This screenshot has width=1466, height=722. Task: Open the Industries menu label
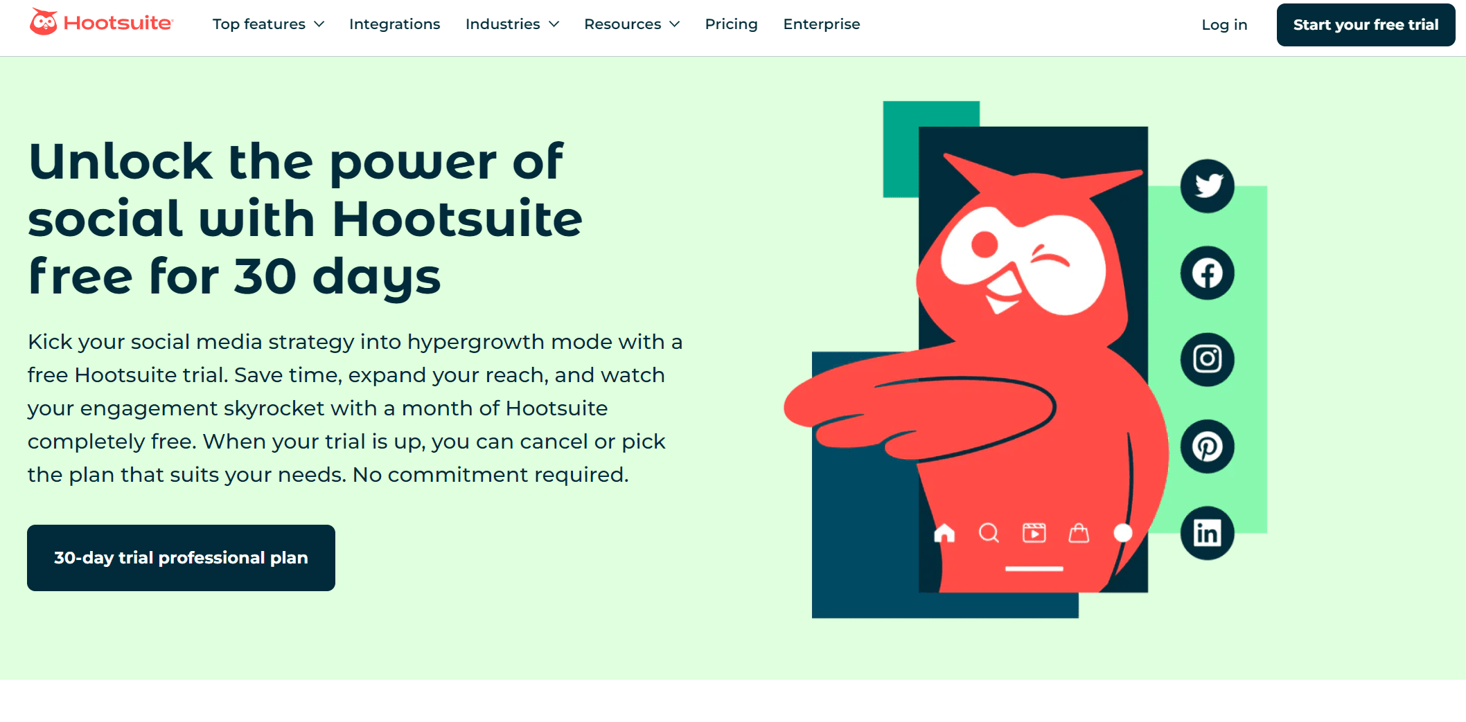coord(502,24)
